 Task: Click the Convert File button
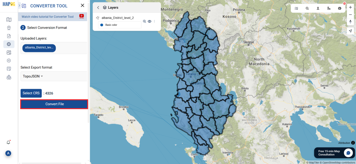point(54,104)
